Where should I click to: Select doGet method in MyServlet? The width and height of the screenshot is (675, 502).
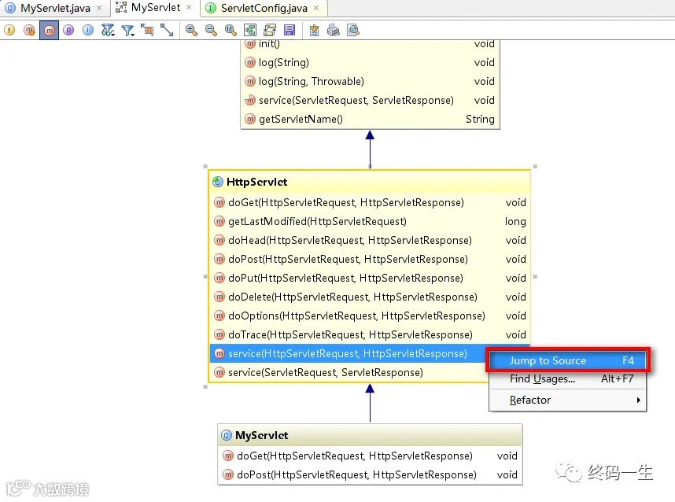pyautogui.click(x=370, y=456)
